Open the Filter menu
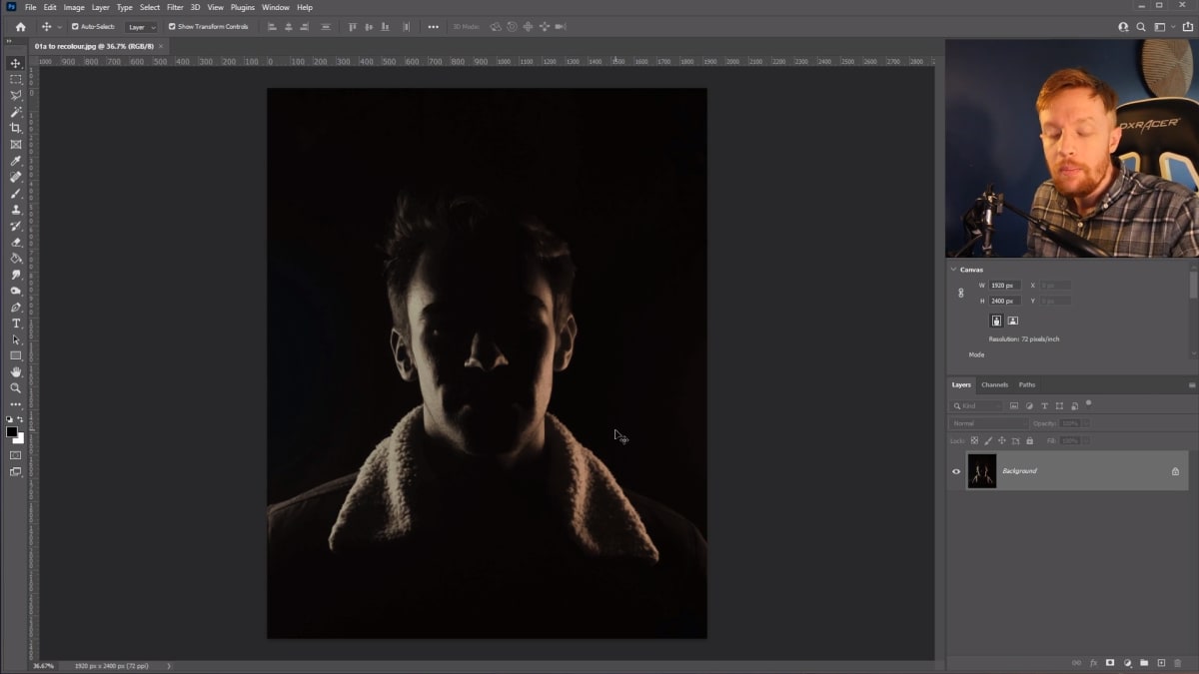Screen dimensions: 1199x674 click(175, 7)
